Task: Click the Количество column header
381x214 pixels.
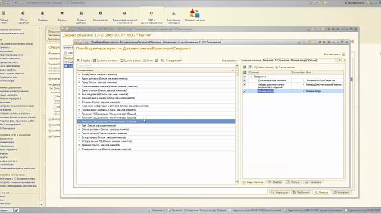Action: coord(298,73)
